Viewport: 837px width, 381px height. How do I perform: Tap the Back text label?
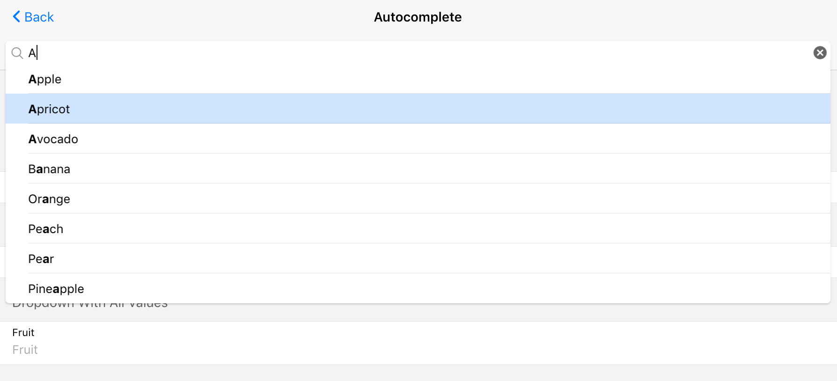pos(39,17)
